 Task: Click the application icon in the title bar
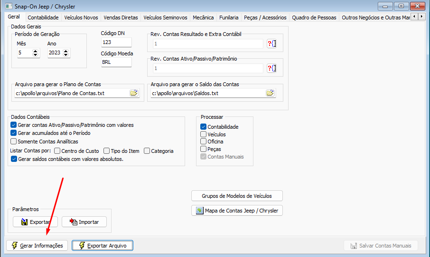click(9, 6)
